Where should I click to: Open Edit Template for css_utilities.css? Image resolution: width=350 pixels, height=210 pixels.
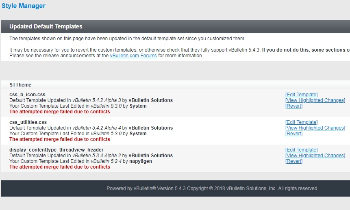coord(301,122)
